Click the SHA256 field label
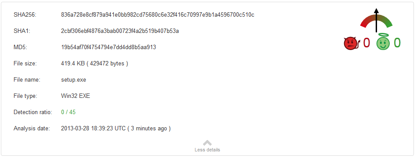This screenshot has width=417, height=158. click(x=25, y=15)
